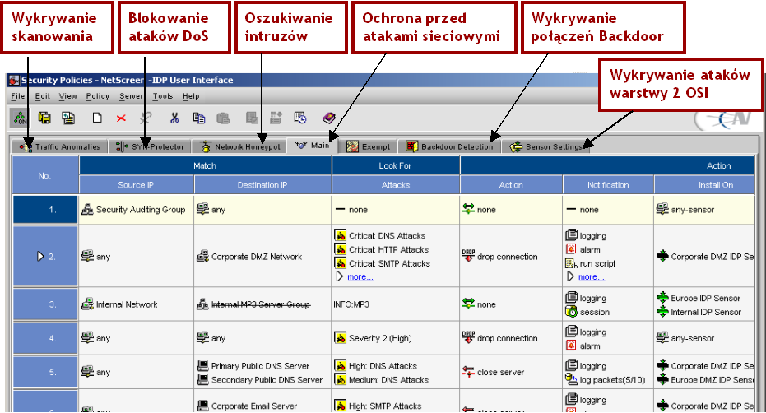Viewport: 766px width, 413px height.
Task: Click the save policy floppy disk icon
Action: (x=44, y=118)
